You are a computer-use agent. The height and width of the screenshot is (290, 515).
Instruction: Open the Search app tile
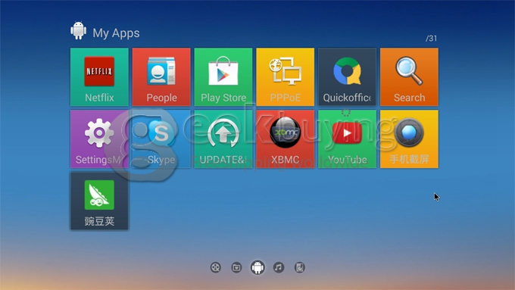point(409,76)
